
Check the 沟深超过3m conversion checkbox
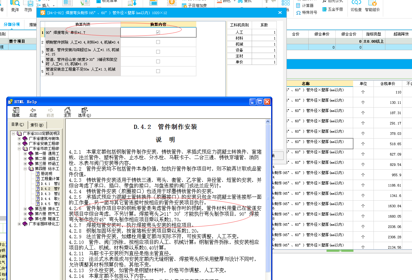pyautogui.click(x=158, y=52)
